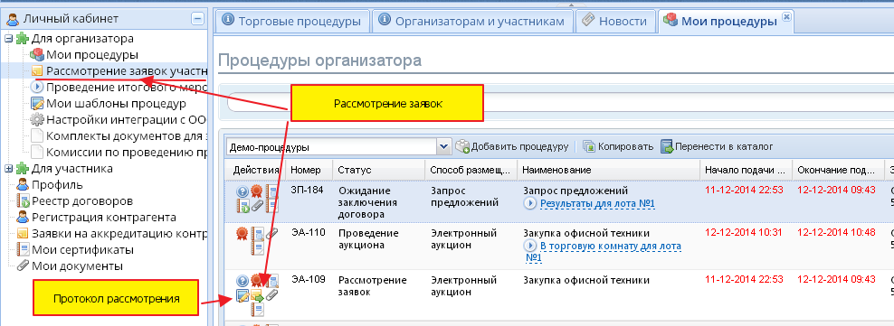The width and height of the screenshot is (894, 326).
Task: Sort by the Окончание подачи column header
Action: tap(838, 170)
